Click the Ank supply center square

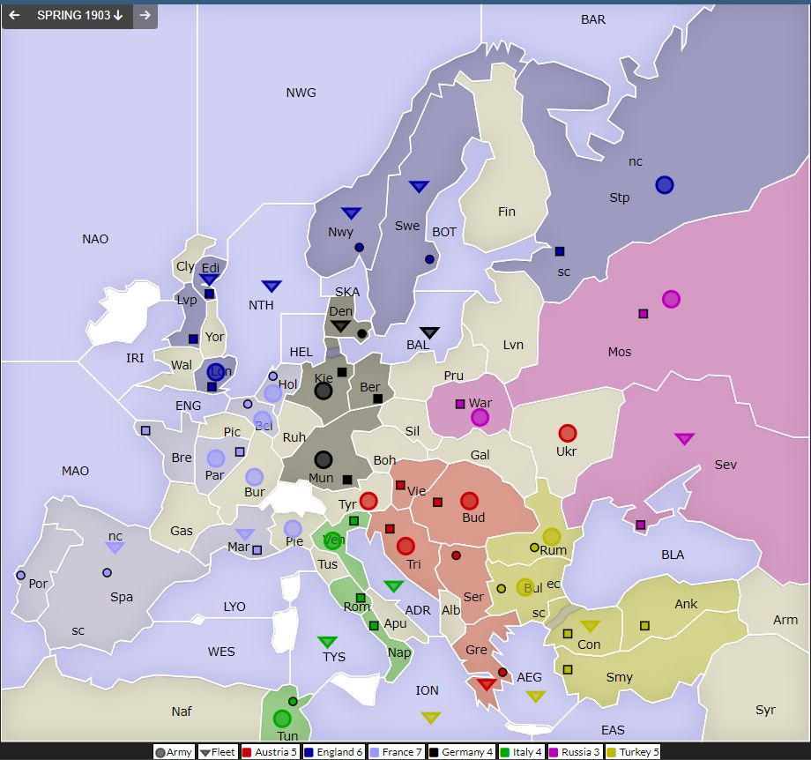pos(644,625)
